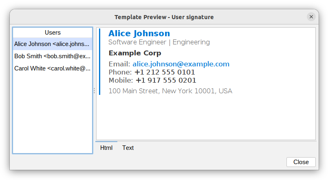
Task: Select Bob Smith in the Users list
Action: click(x=53, y=56)
